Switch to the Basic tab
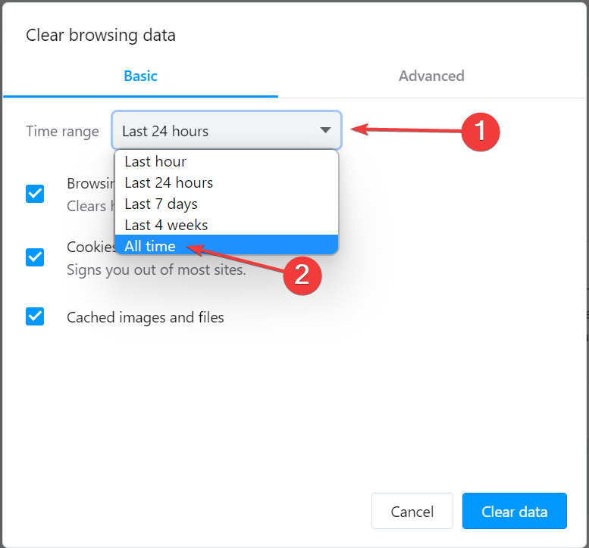 coord(140,76)
